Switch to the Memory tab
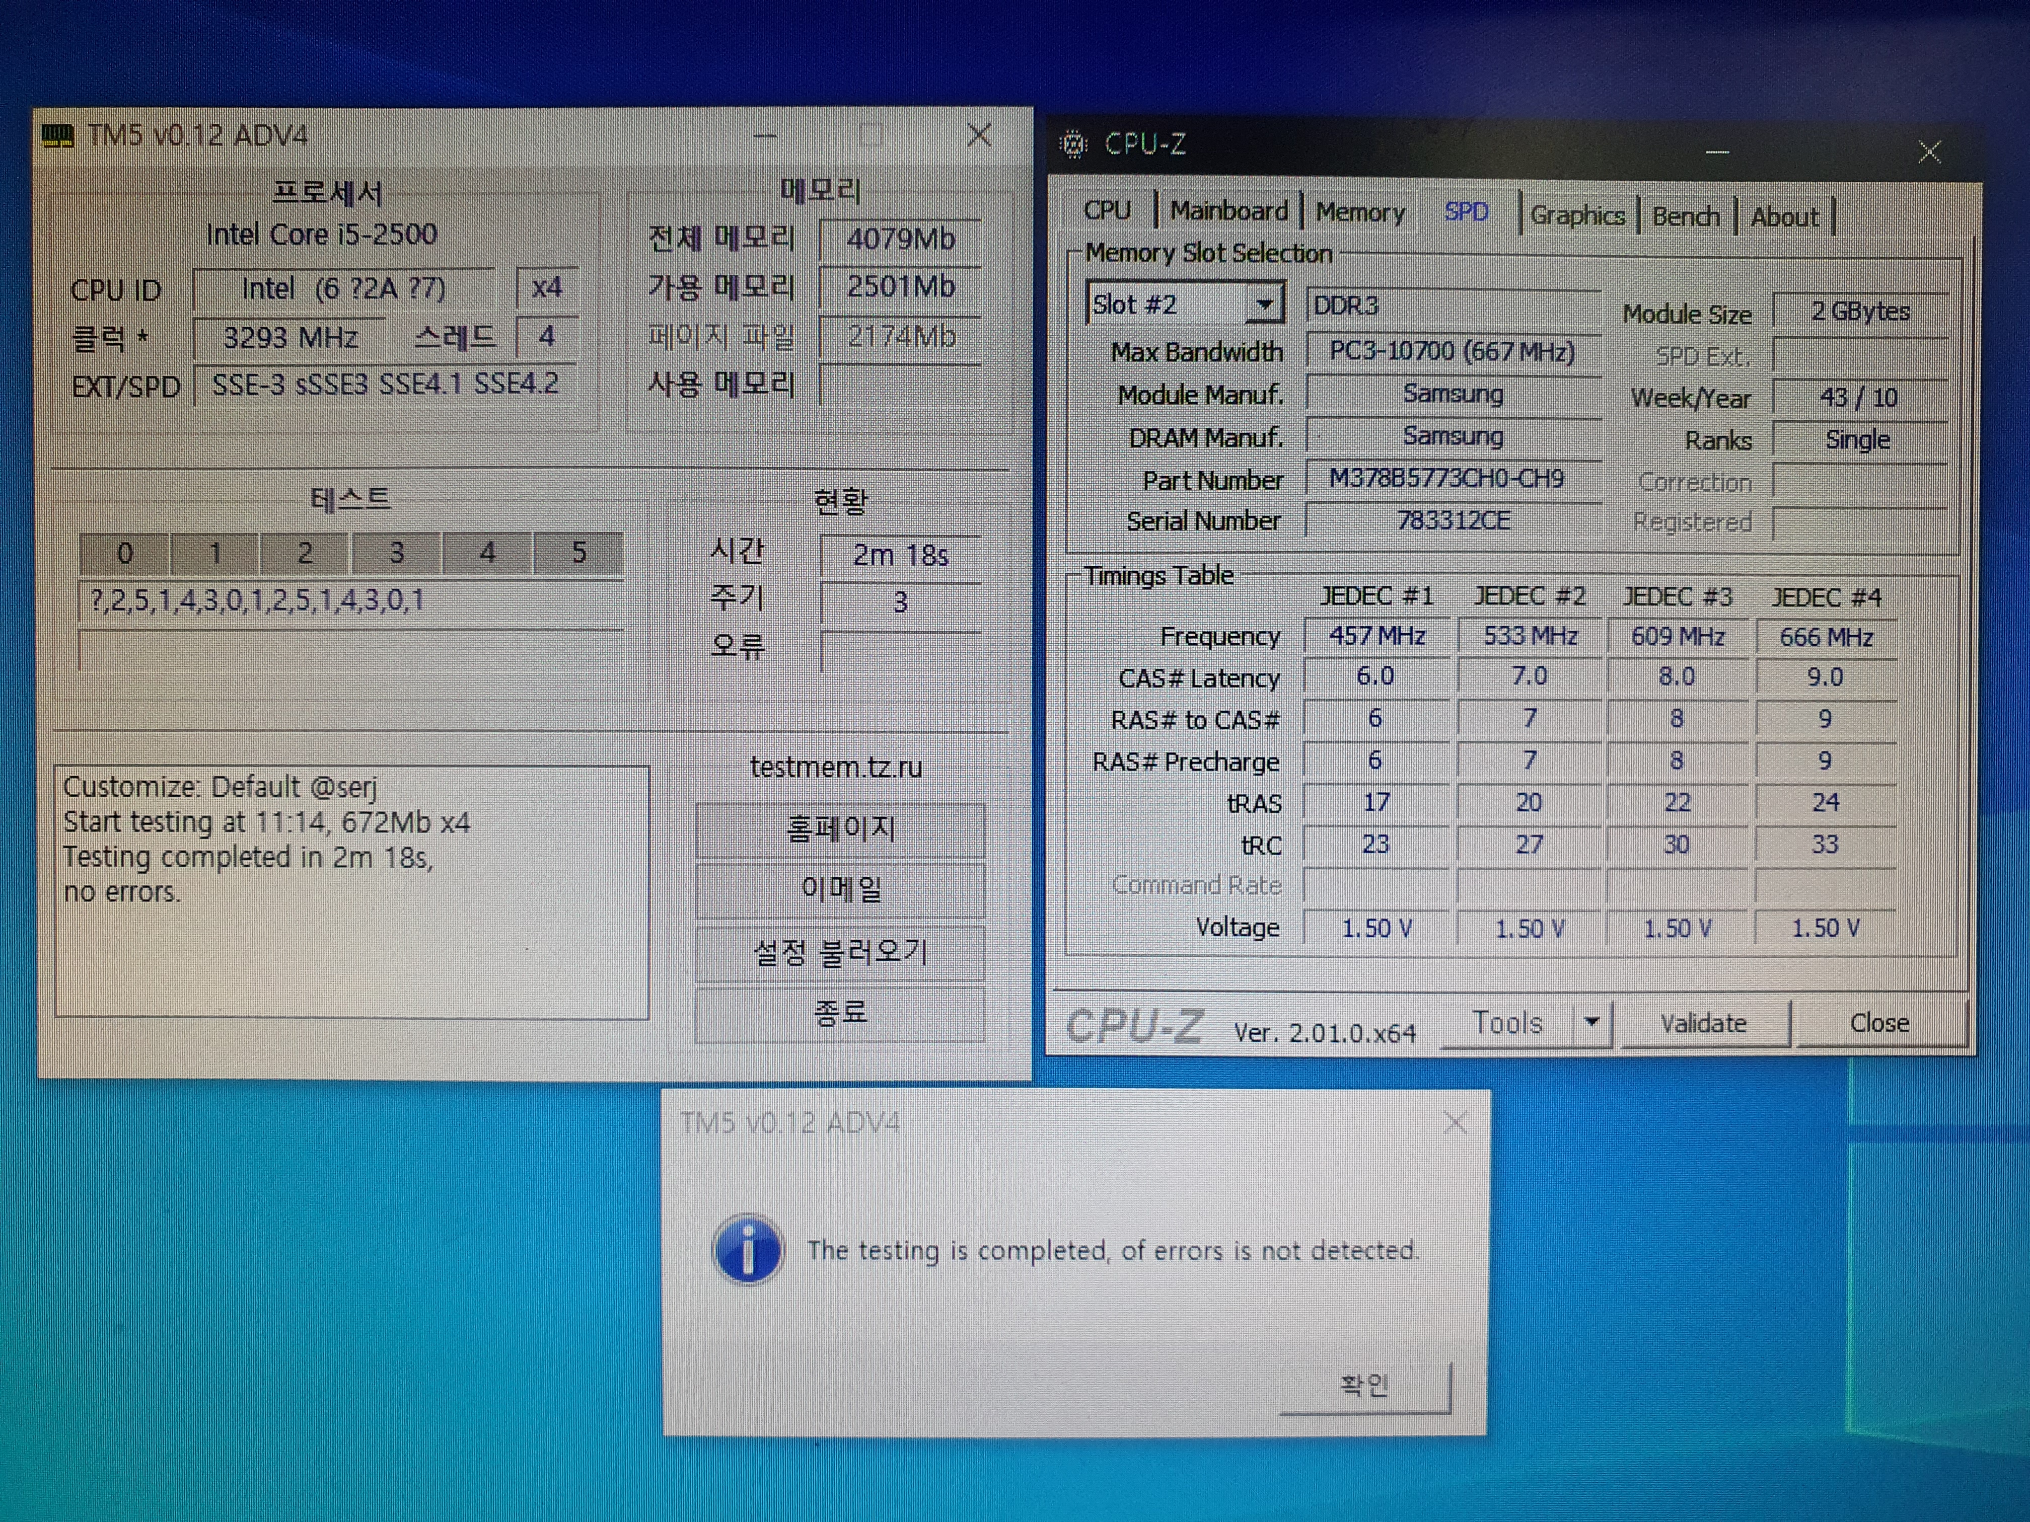Image resolution: width=2030 pixels, height=1522 pixels. click(x=1360, y=212)
